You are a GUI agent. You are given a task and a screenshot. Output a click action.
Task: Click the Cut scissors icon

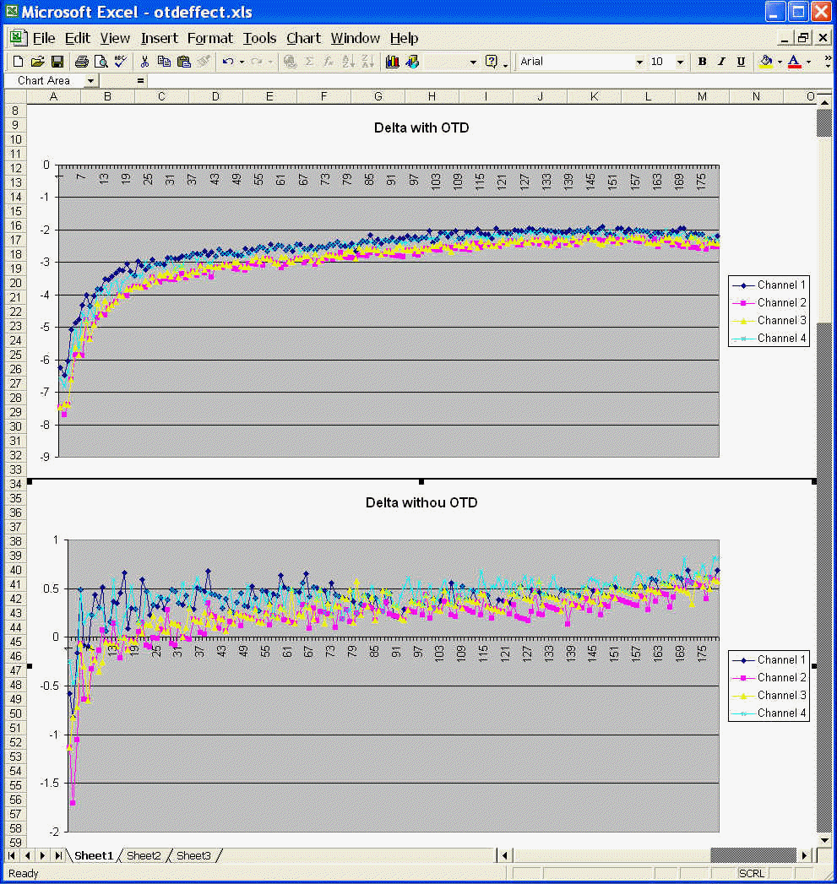point(145,62)
